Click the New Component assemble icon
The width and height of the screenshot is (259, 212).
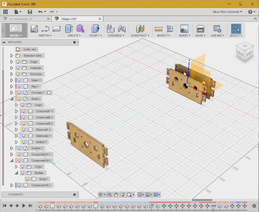tap(110, 29)
